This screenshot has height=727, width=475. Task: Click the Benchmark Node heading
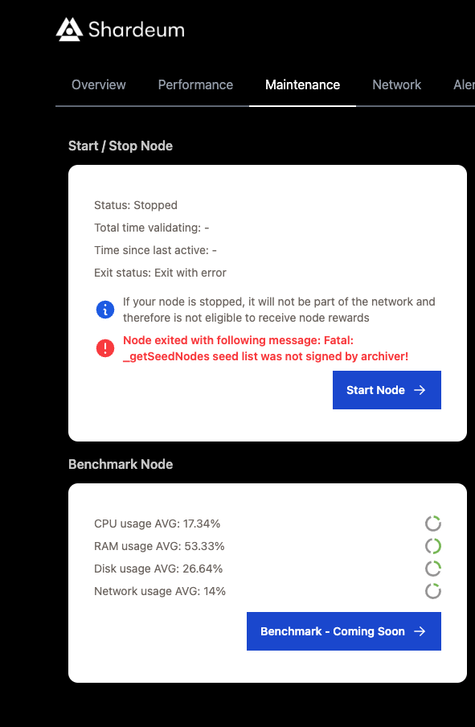(121, 464)
